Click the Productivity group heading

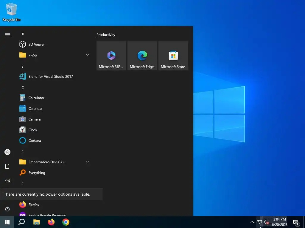(x=106, y=35)
